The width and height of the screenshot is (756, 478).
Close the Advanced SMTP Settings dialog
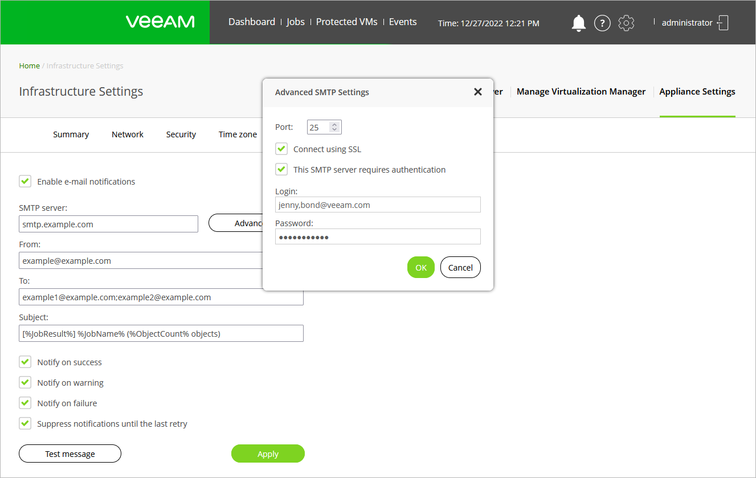(x=478, y=92)
